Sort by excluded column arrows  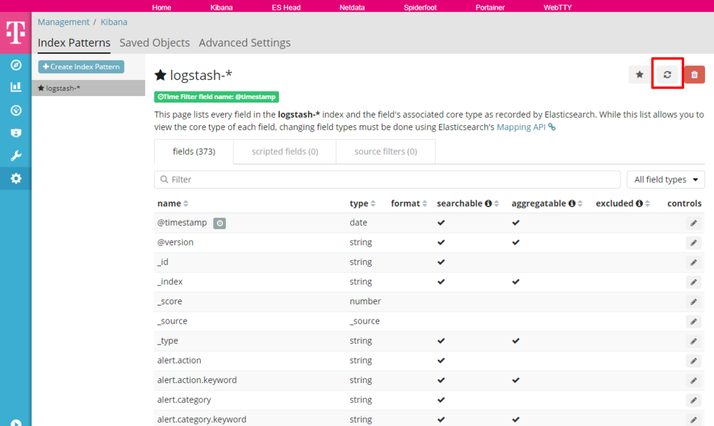click(648, 204)
